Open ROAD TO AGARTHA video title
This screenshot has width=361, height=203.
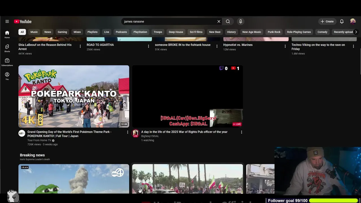pyautogui.click(x=100, y=45)
